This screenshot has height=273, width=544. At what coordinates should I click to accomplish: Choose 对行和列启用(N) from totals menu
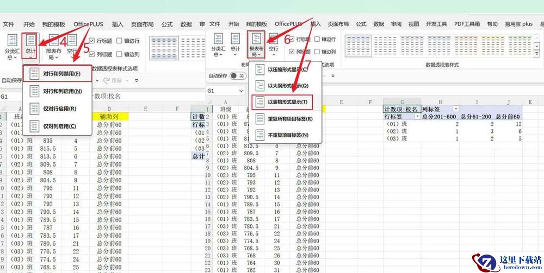pyautogui.click(x=57, y=91)
